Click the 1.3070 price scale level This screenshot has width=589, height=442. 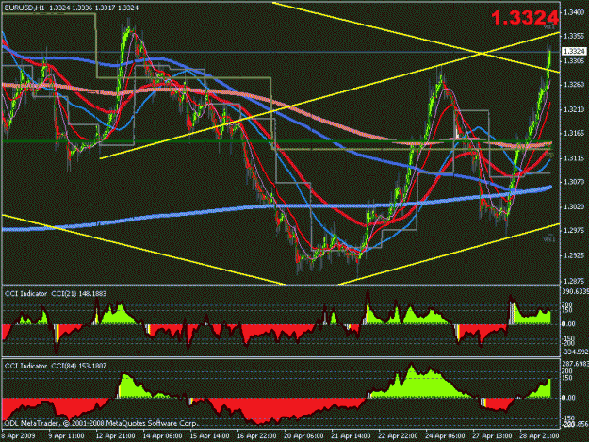[x=574, y=182]
